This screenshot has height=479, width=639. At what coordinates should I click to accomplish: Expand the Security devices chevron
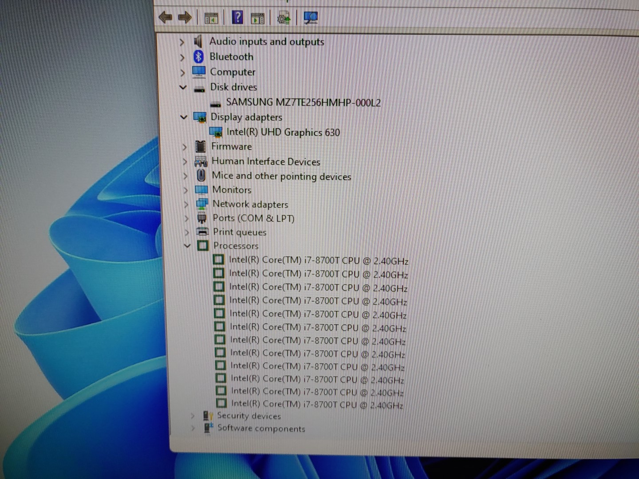click(x=192, y=416)
